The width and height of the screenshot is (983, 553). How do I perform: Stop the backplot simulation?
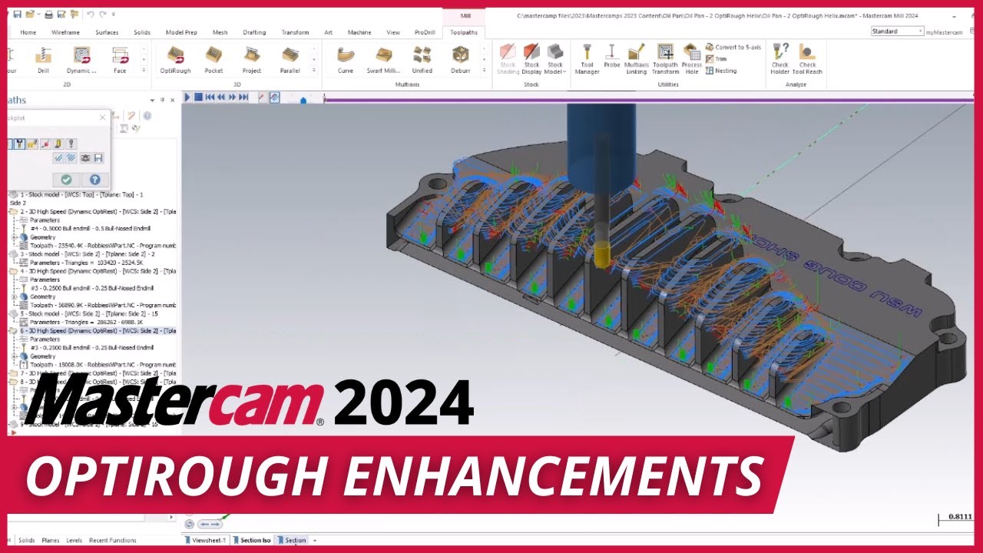(198, 98)
